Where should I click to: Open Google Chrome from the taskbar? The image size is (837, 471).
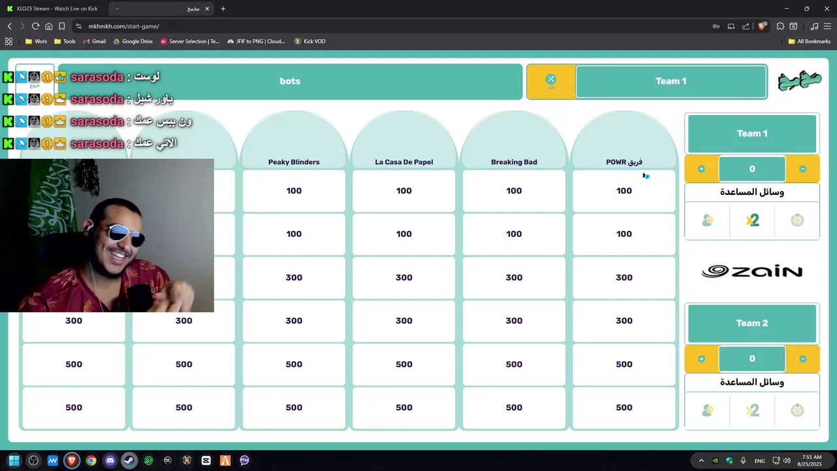click(91, 461)
